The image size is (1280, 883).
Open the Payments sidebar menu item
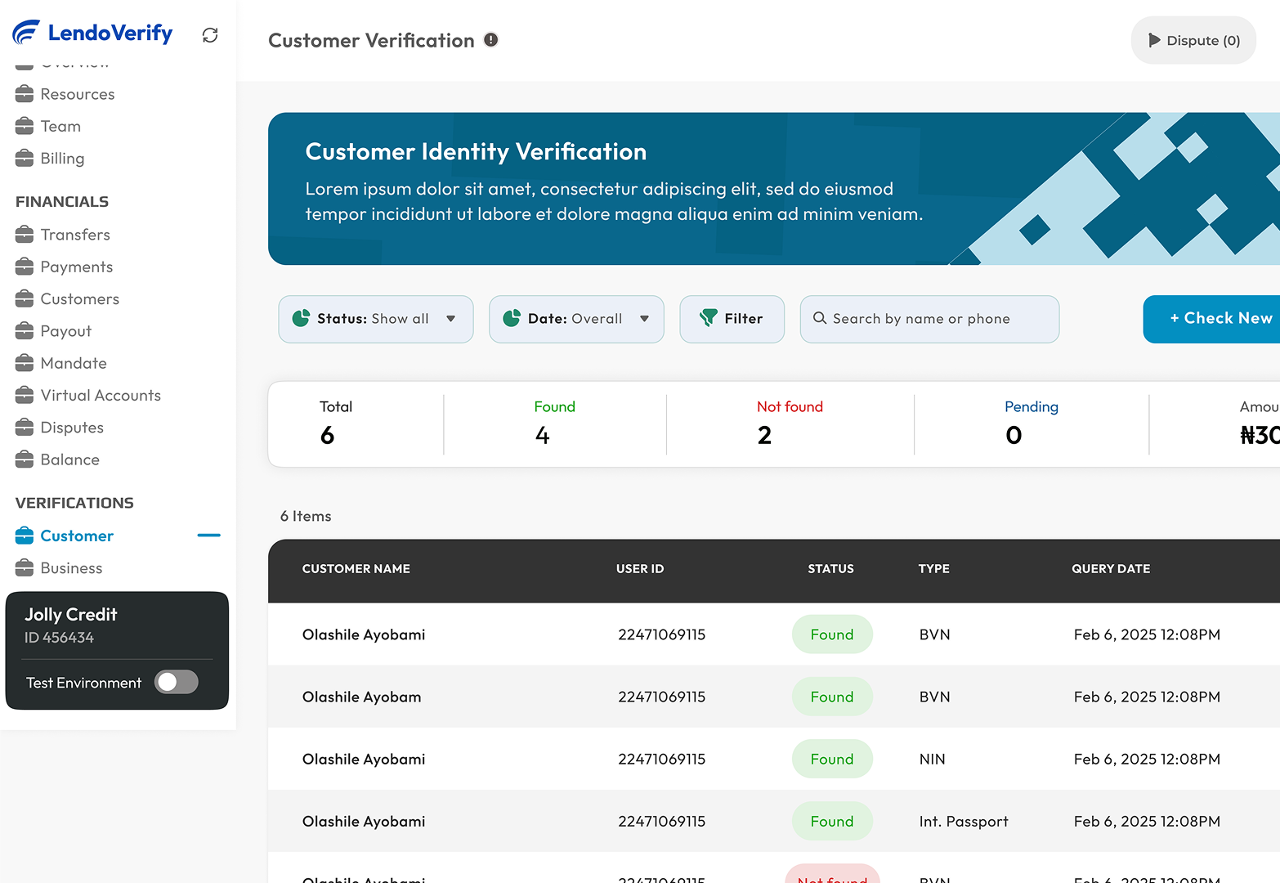(x=77, y=267)
